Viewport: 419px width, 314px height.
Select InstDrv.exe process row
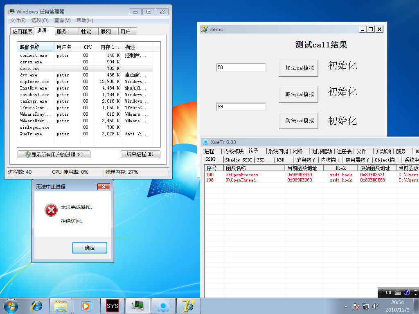(85, 88)
